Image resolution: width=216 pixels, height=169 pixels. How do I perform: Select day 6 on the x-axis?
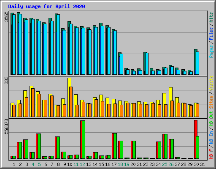(x=46, y=164)
